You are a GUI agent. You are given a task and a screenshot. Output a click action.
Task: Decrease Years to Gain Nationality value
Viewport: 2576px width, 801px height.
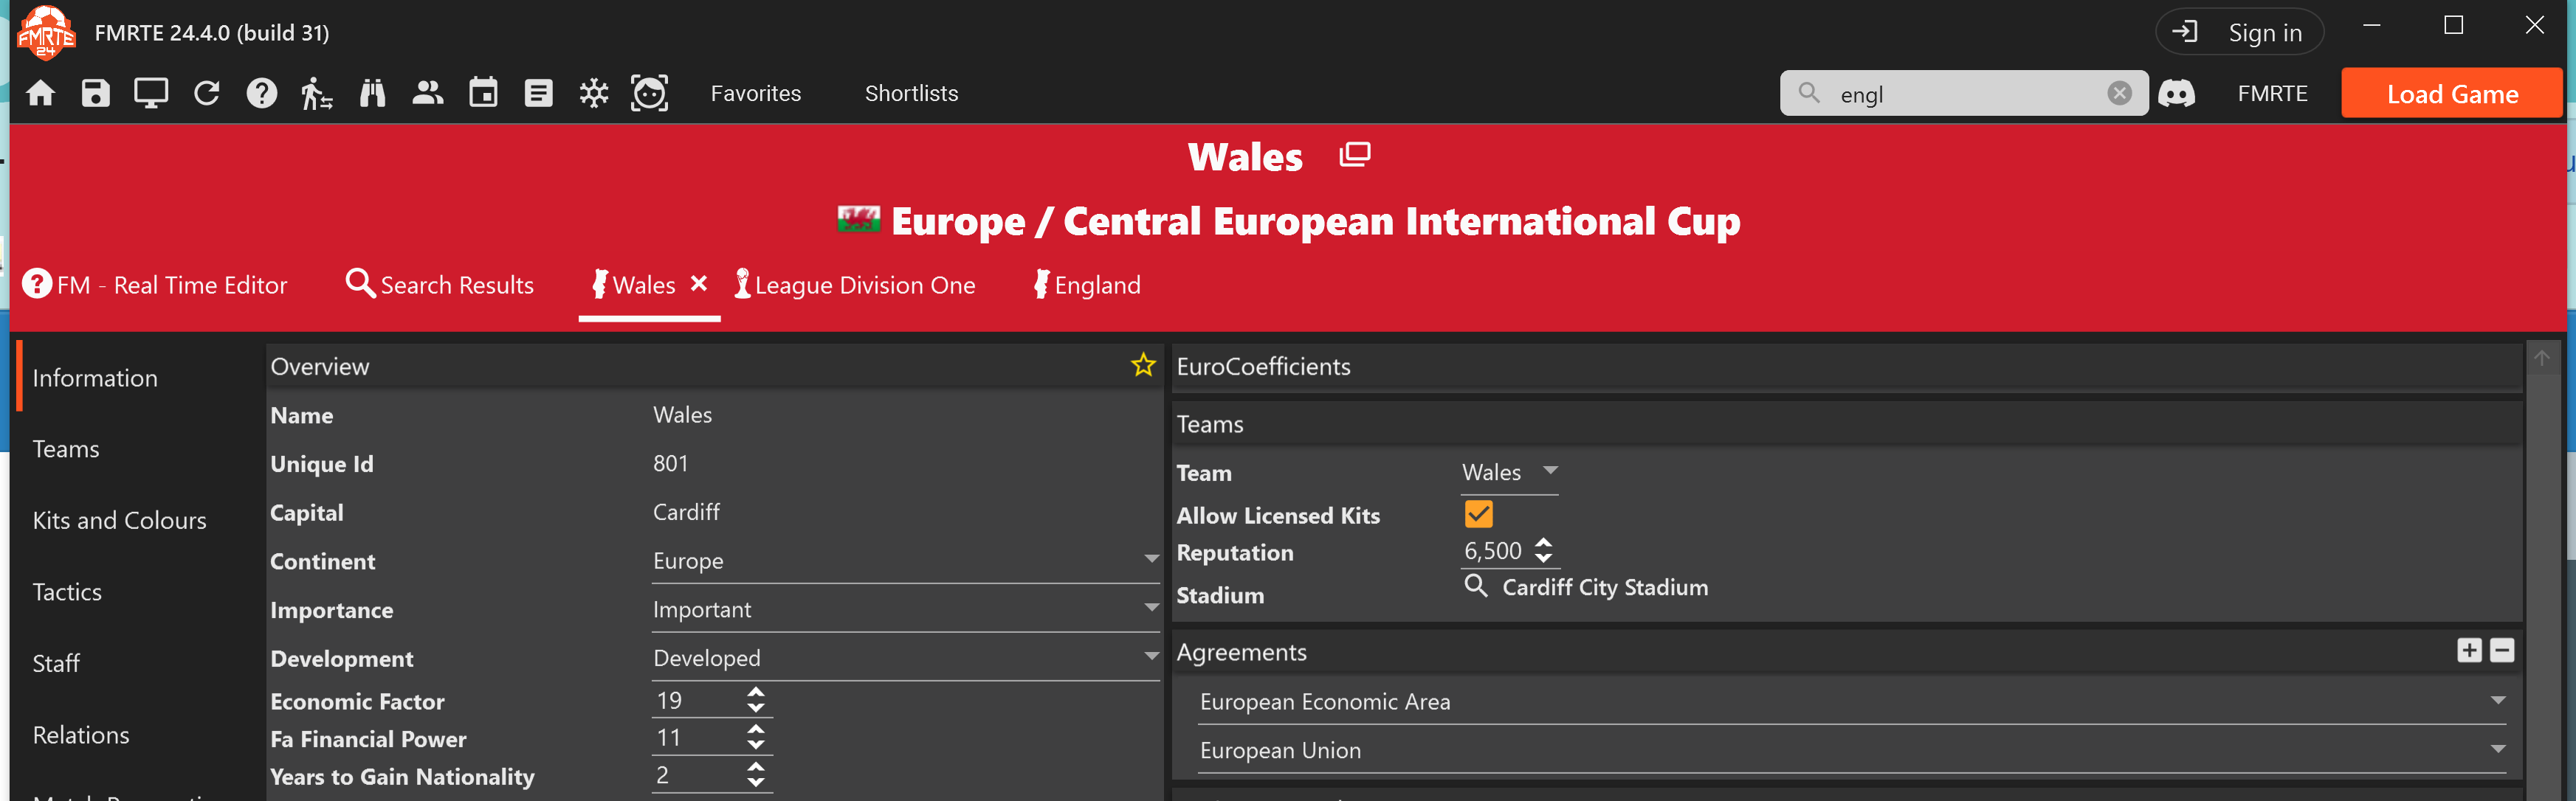tap(756, 783)
